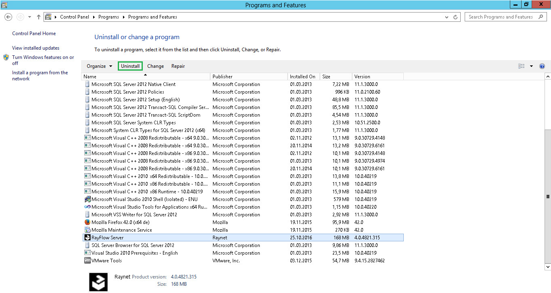Click the Mozilla Firefox application icon
Image resolution: width=551 pixels, height=293 pixels.
coord(88,222)
